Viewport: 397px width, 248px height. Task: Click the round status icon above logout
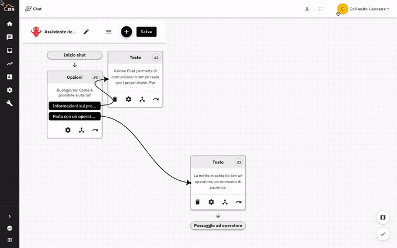[x=9, y=228]
